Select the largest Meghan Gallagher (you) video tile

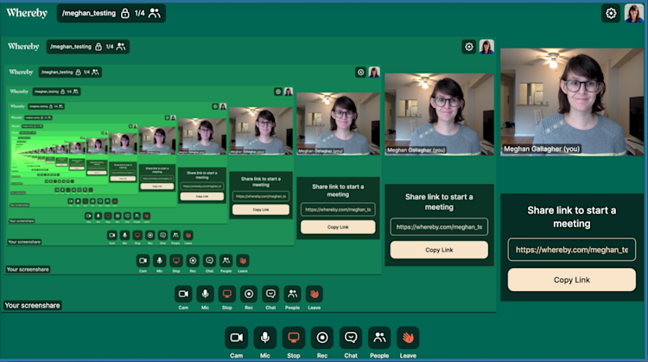(x=572, y=102)
